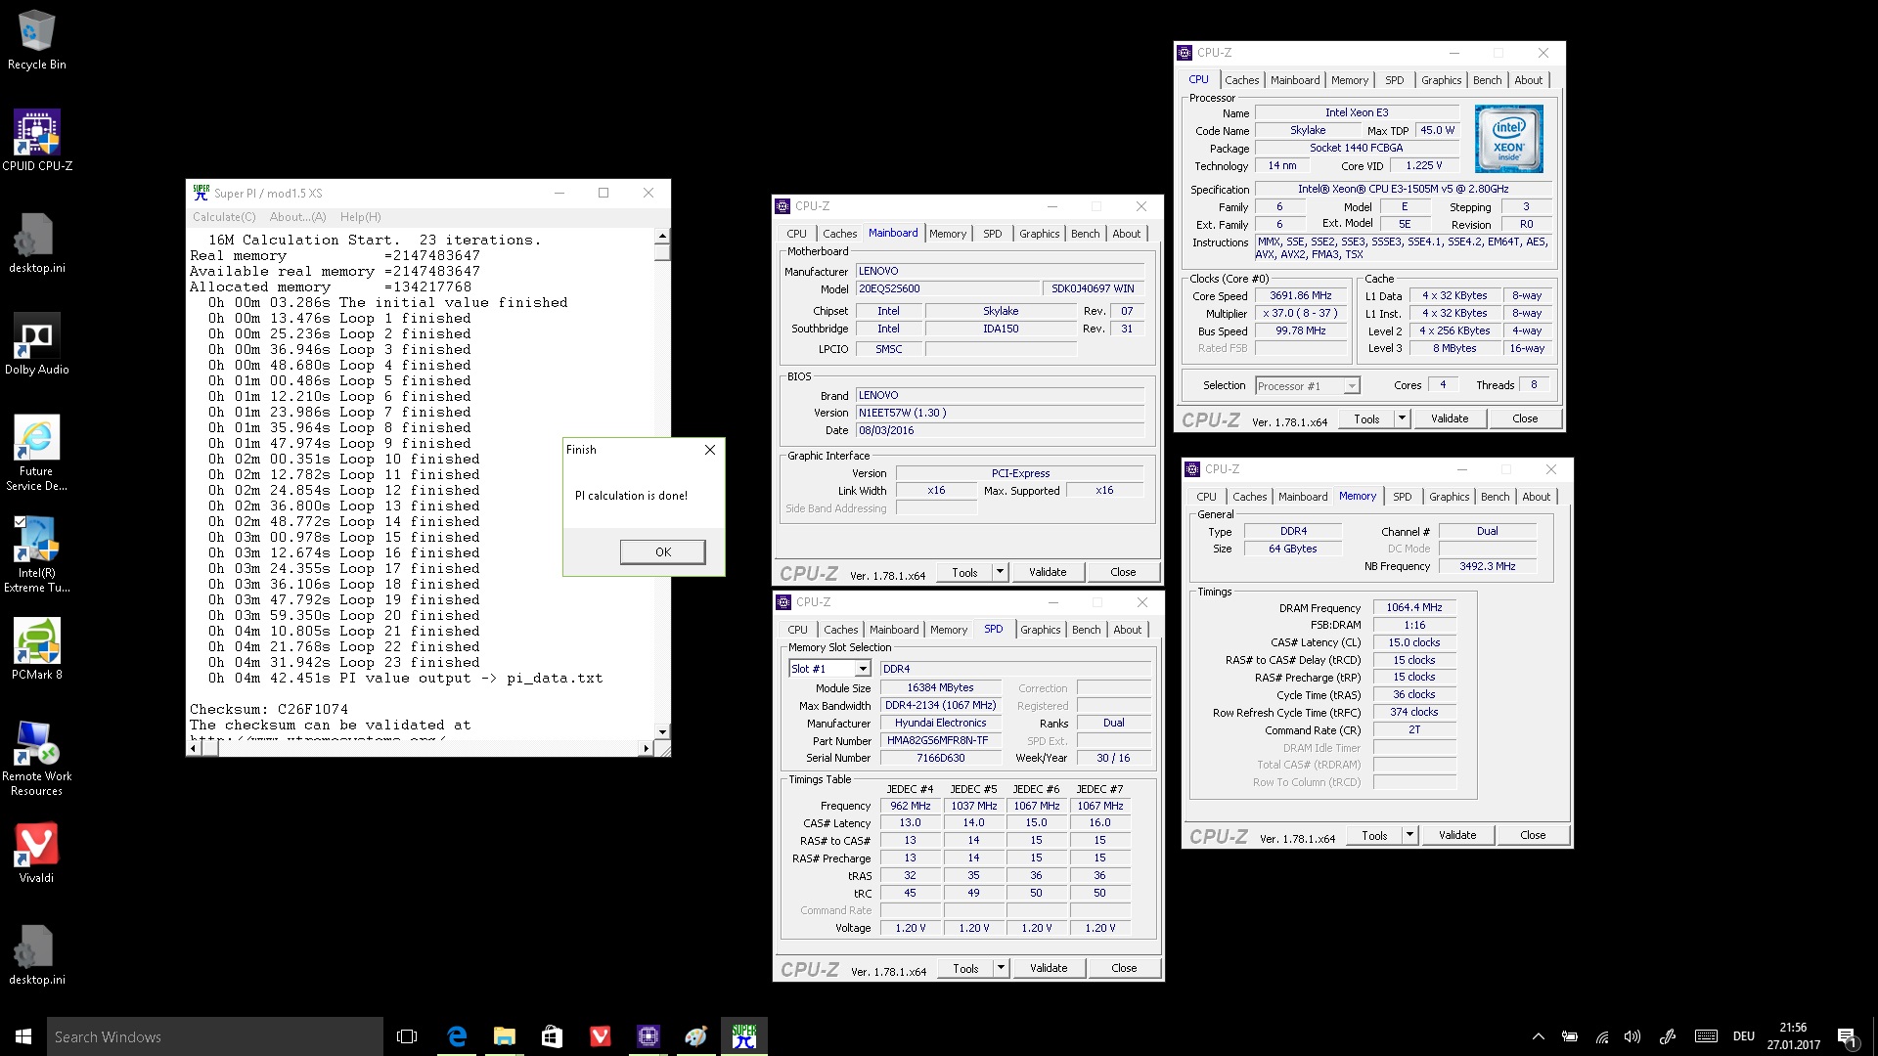
Task: Switch to Memory tab in SPD window
Action: click(948, 630)
